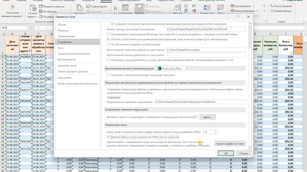Toggle CSV data loss warning checkbox
This screenshot has width=307, height=172.
click(x=108, y=60)
